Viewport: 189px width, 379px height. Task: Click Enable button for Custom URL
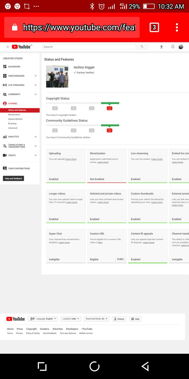tap(120, 259)
